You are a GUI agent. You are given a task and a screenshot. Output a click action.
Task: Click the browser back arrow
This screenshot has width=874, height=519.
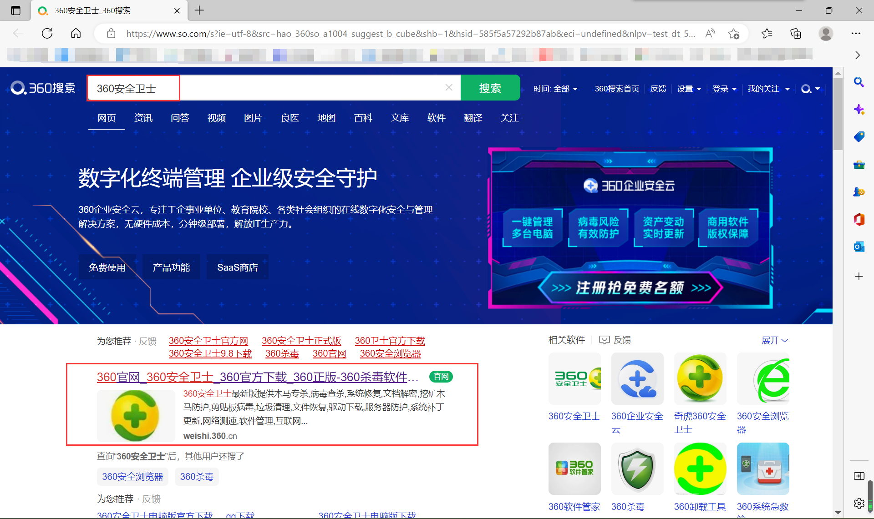(18, 33)
